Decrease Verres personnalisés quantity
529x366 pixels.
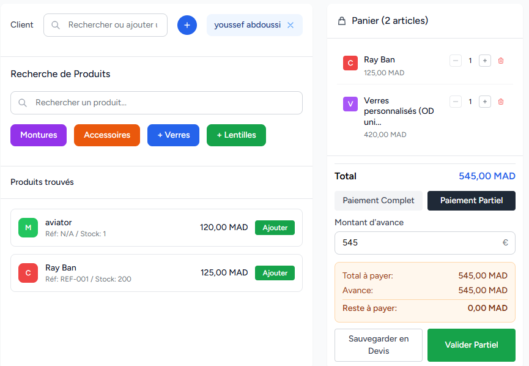[x=456, y=102]
